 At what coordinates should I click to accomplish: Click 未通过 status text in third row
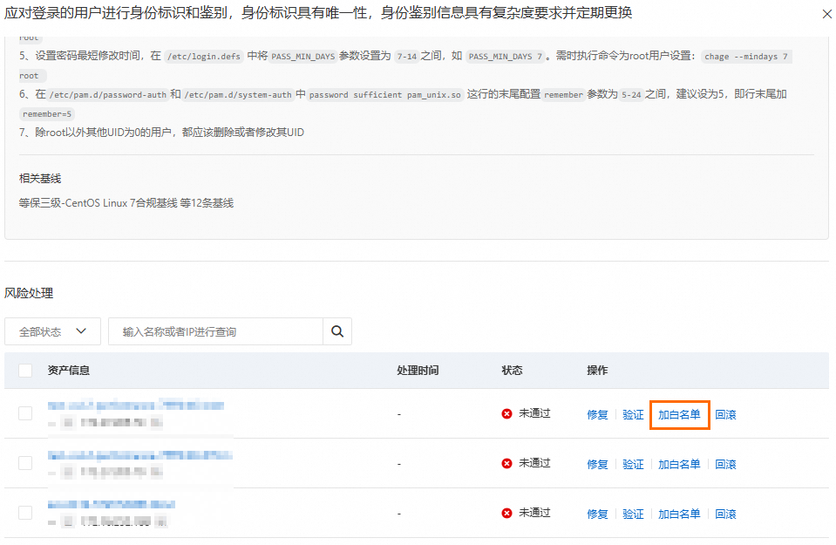534,513
